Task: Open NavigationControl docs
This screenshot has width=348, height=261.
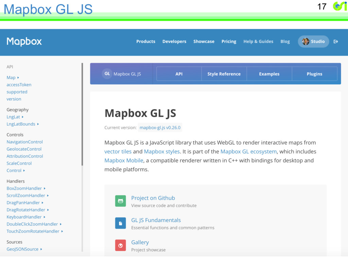Action: click(x=24, y=142)
